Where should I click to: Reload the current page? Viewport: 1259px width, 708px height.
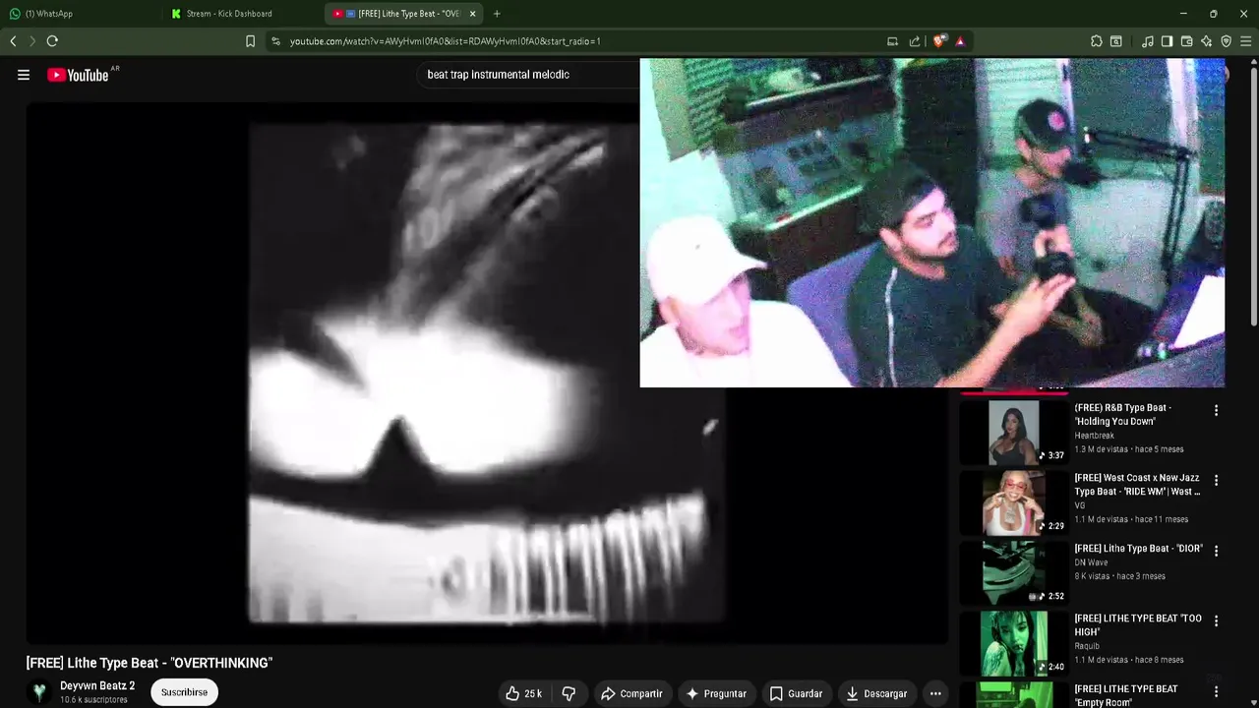click(x=52, y=41)
